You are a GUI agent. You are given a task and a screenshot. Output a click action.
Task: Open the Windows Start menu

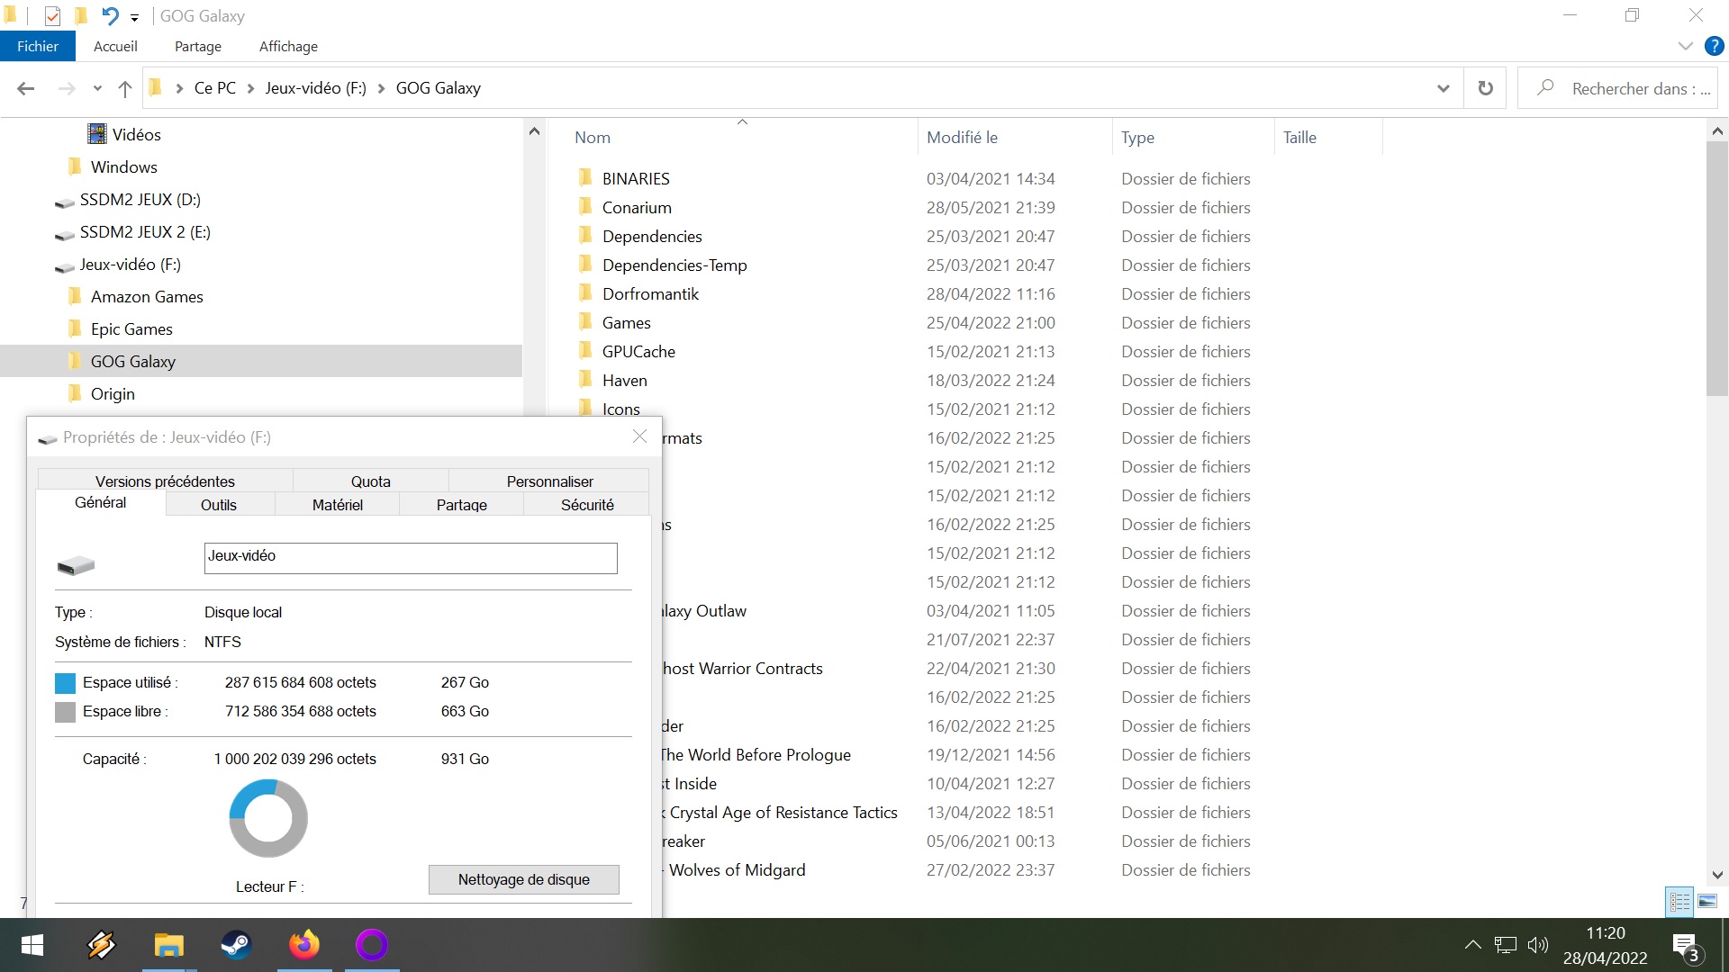tap(32, 945)
